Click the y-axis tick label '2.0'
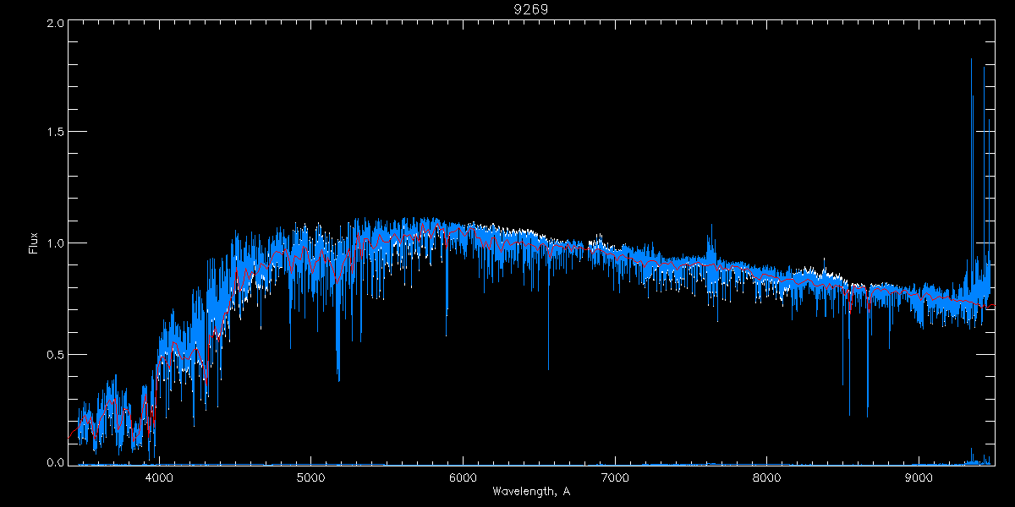This screenshot has height=507, width=1015. tap(55, 24)
